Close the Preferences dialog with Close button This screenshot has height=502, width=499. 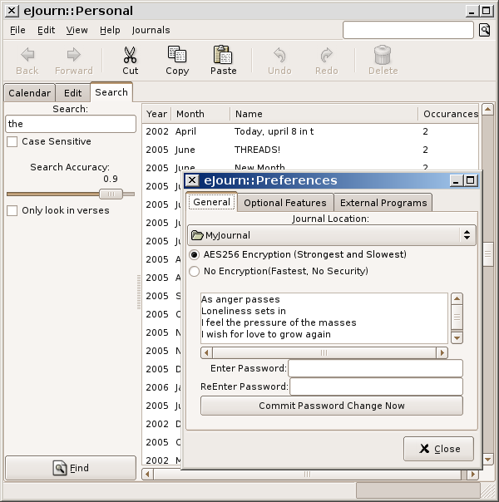[438, 449]
